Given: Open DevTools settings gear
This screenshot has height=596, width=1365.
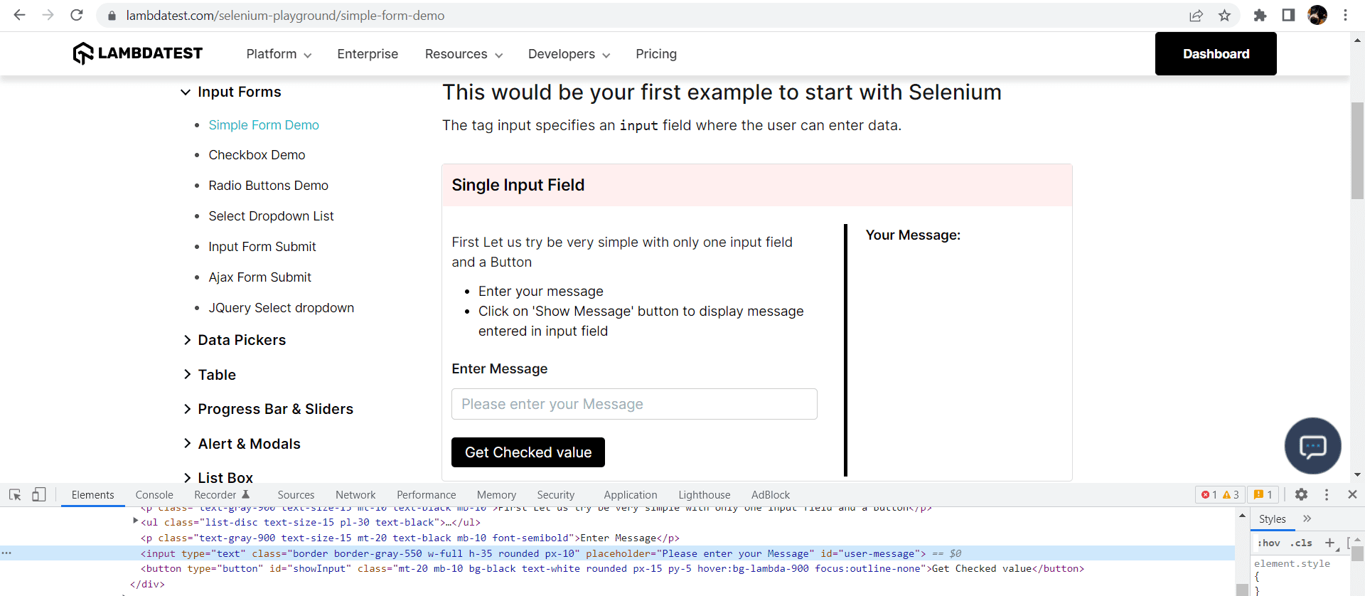Looking at the screenshot, I should coord(1301,494).
